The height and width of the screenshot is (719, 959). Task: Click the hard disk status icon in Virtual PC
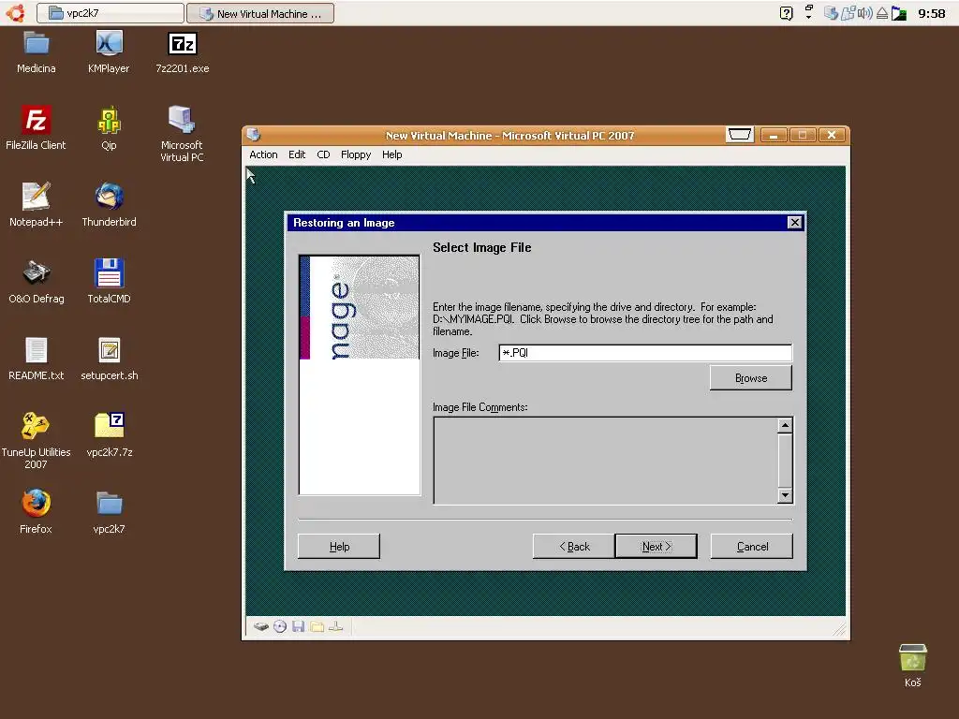261,626
